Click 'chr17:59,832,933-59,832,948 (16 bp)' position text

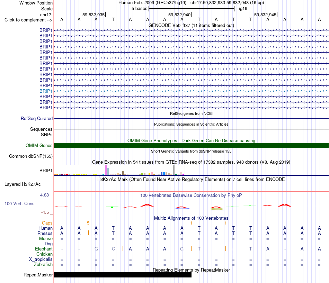pos(227,3)
